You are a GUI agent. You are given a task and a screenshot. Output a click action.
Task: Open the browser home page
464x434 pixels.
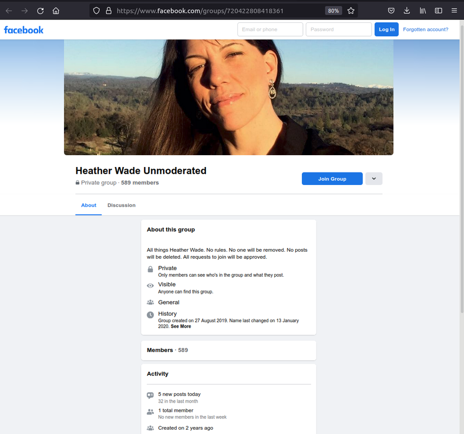click(x=56, y=11)
